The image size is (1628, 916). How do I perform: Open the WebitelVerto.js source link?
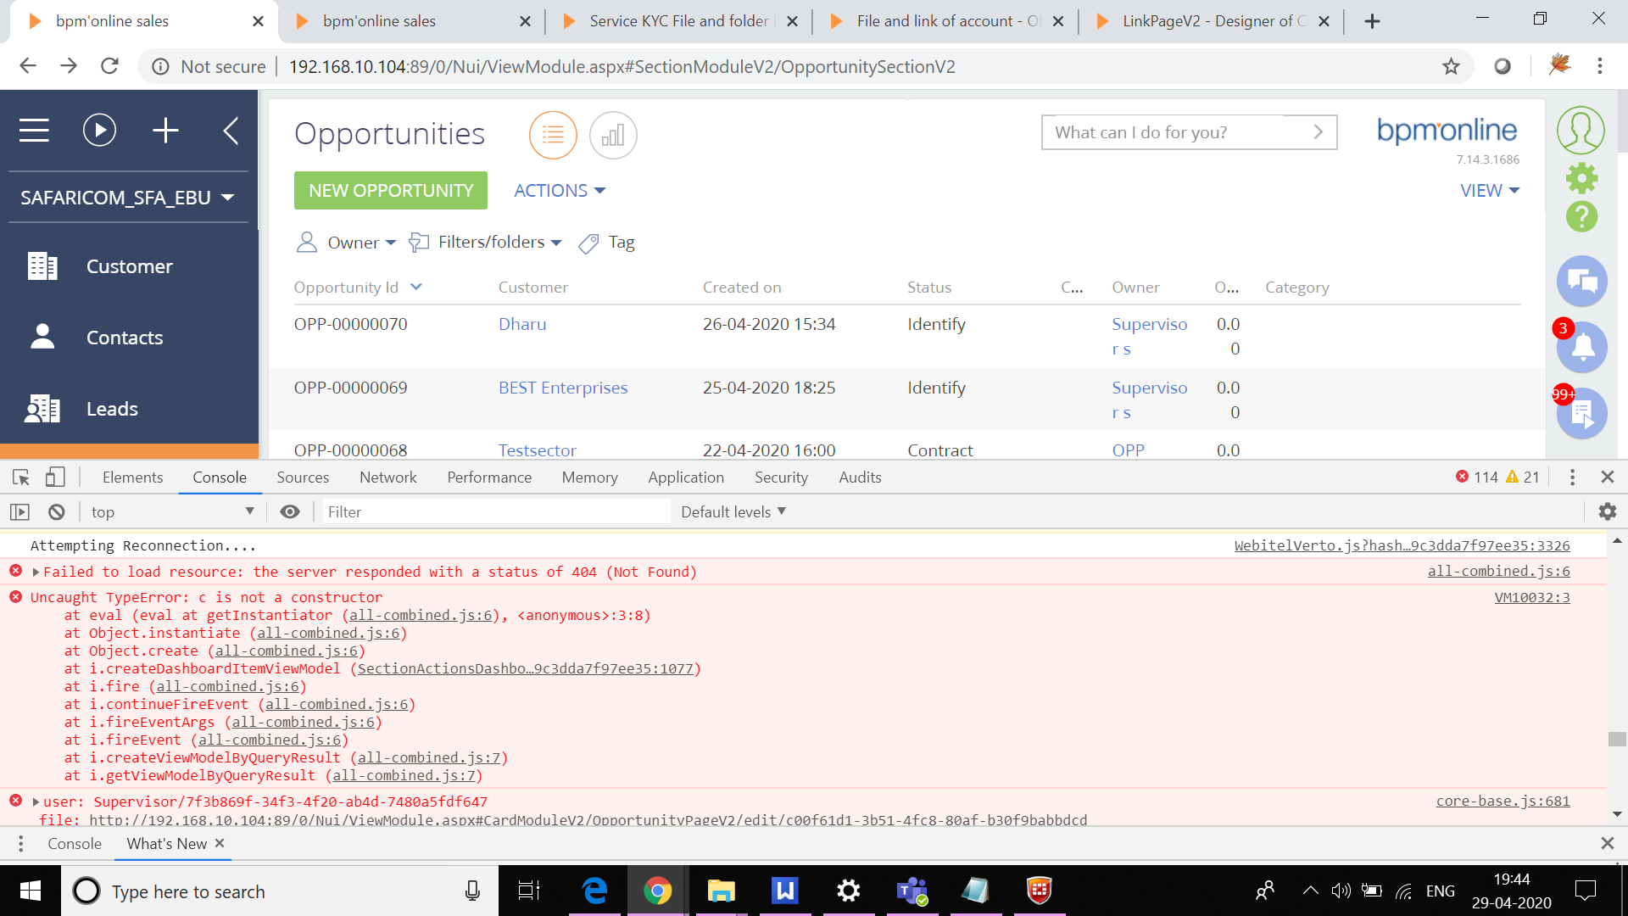tap(1402, 546)
